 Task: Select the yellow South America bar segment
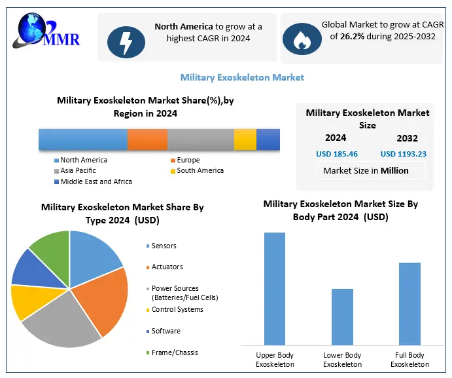click(245, 140)
